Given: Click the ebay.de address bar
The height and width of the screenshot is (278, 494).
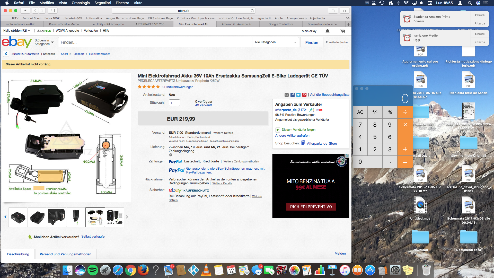Looking at the screenshot, I should [x=183, y=11].
